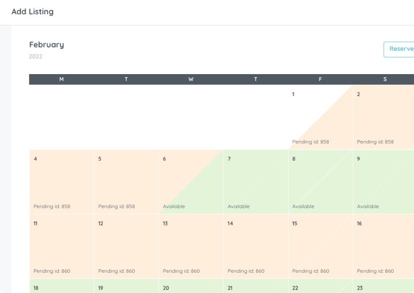Select February 11 pending id 860 cell
The width and height of the screenshot is (414, 293).
[62, 246]
